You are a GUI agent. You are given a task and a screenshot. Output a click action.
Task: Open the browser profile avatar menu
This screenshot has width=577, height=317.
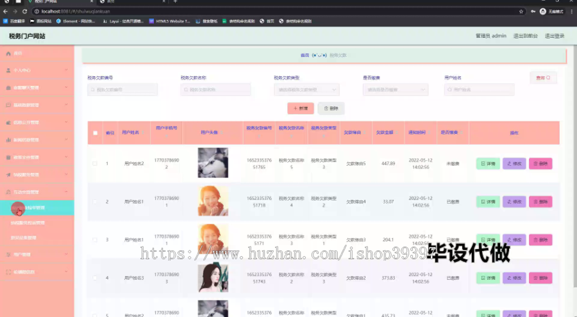(543, 12)
